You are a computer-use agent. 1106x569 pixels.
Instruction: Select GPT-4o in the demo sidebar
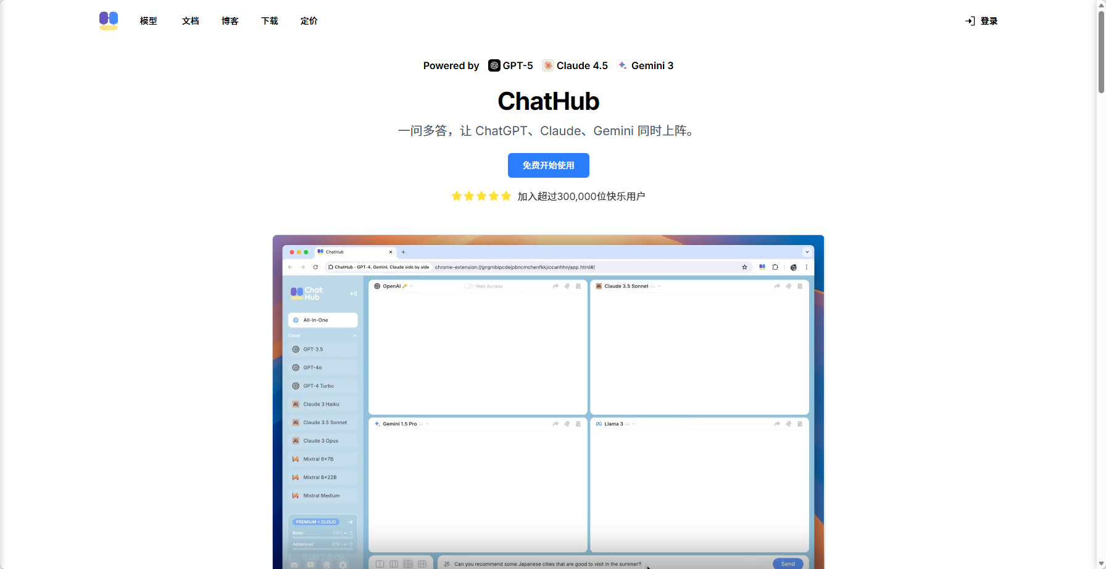[x=323, y=368]
